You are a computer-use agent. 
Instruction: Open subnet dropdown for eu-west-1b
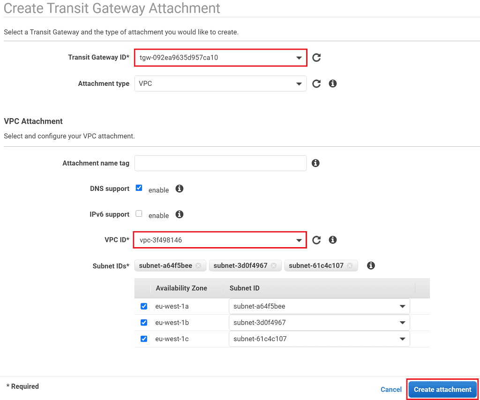click(x=319, y=323)
